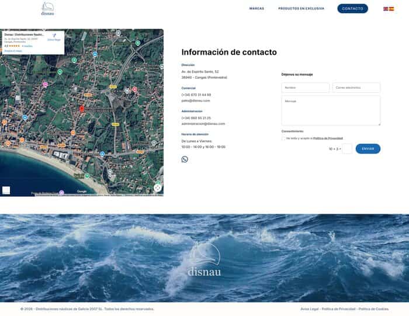Open Política de Privacidad footer link
The width and height of the screenshot is (409, 316).
tap(338, 309)
